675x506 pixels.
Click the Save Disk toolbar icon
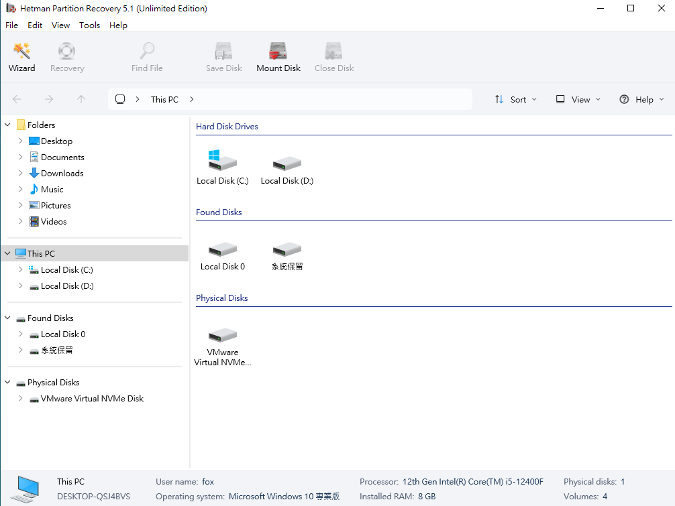[224, 57]
